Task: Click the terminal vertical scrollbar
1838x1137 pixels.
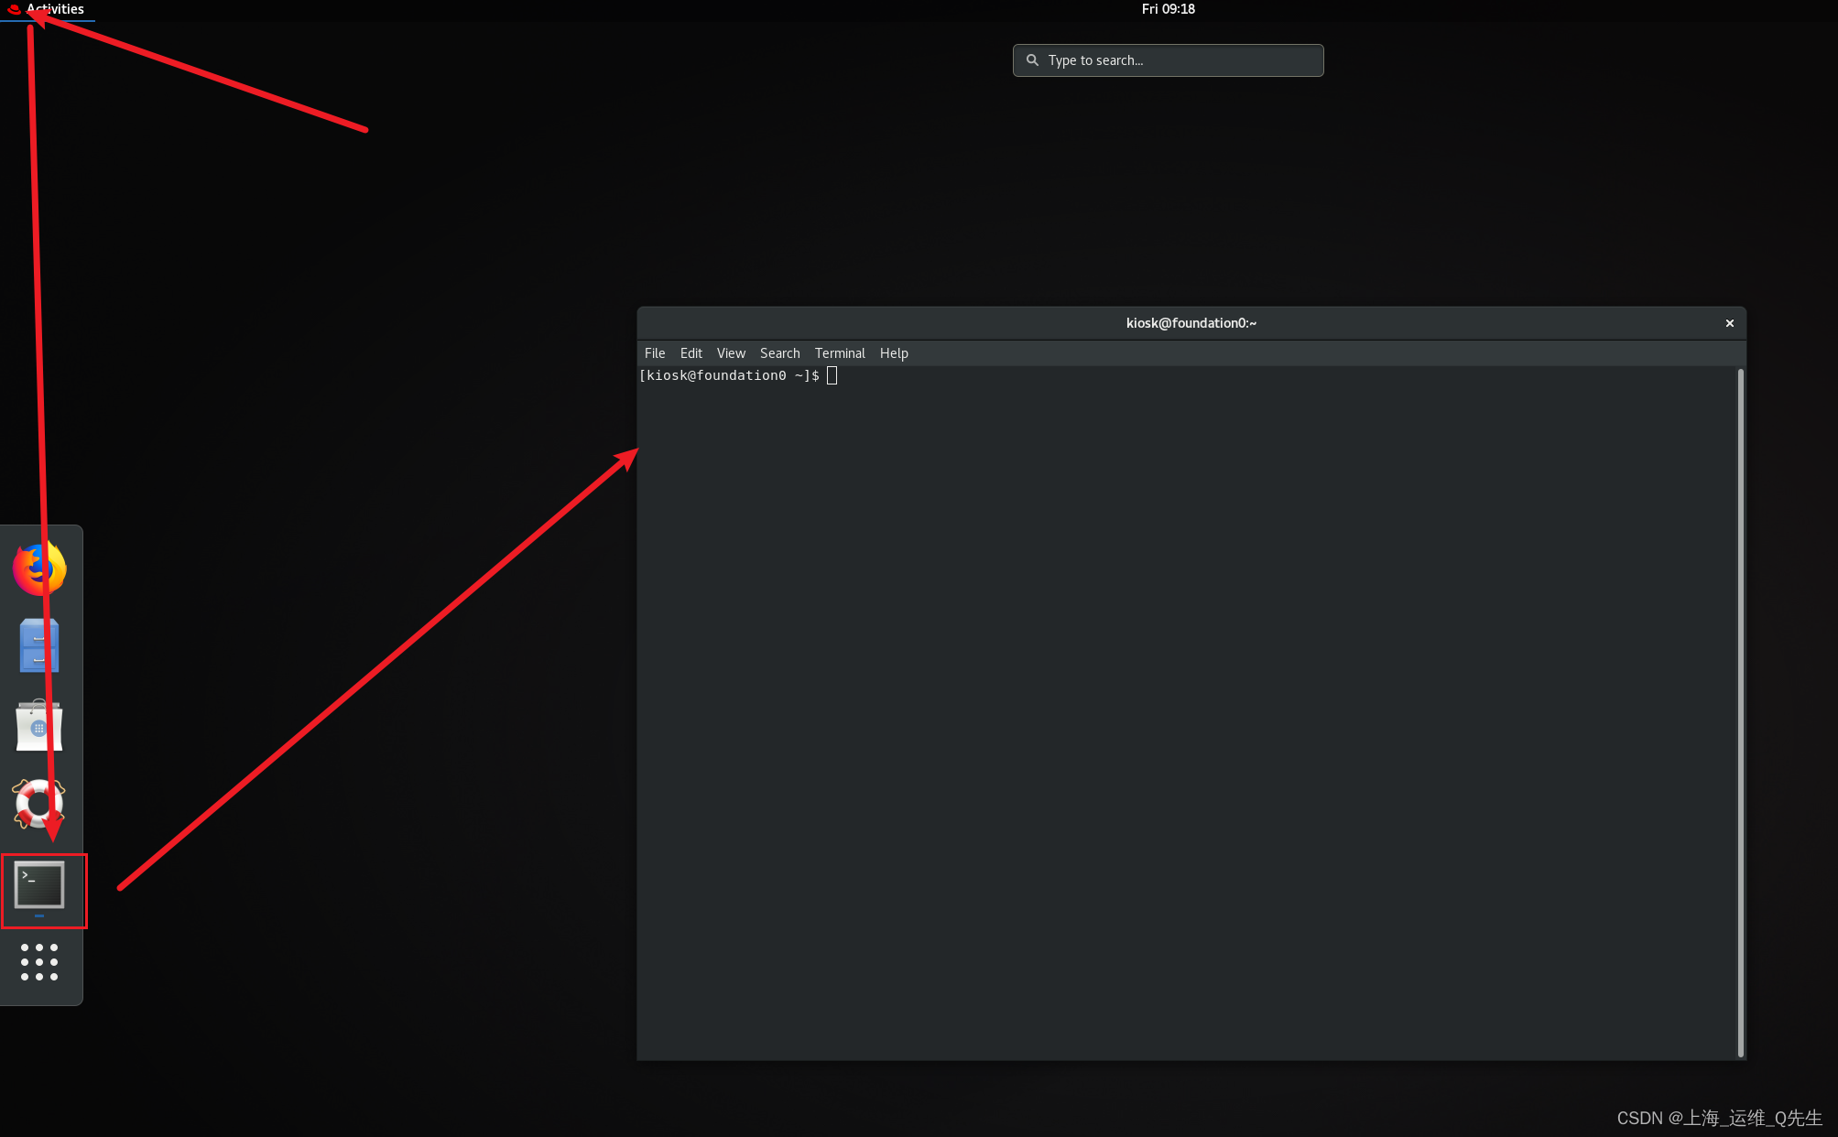Action: coord(1740,712)
